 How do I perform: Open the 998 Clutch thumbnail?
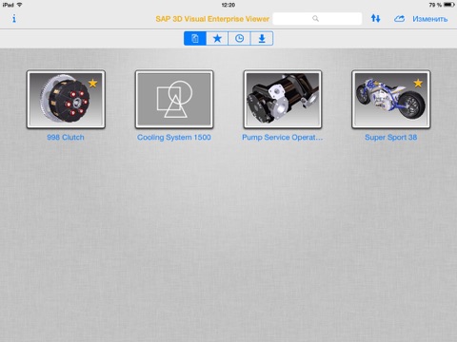point(66,99)
